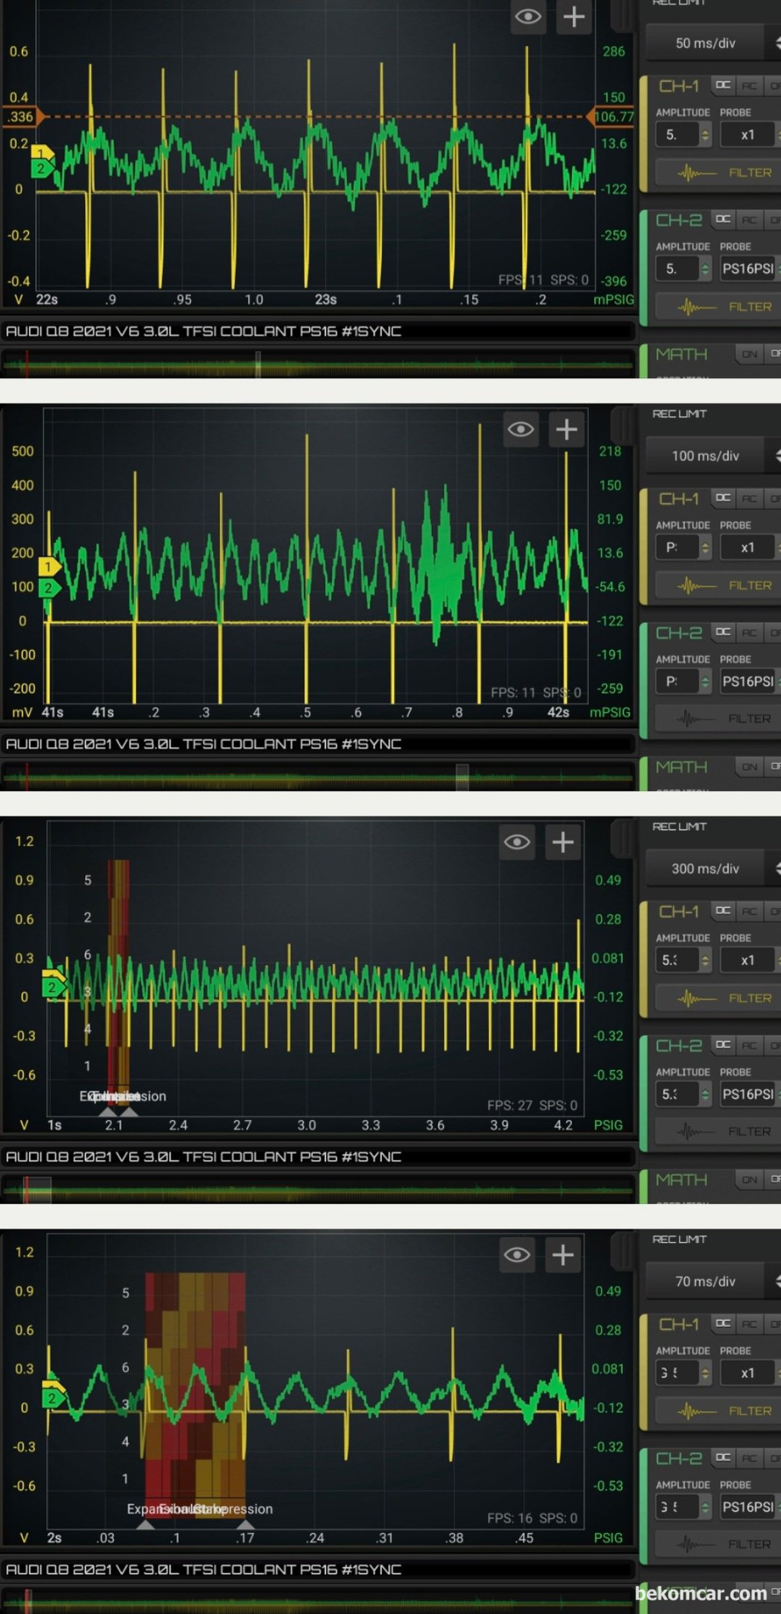Viewport: 781px width, 1614px height.
Task: Toggle the eye icon in the 70 ms/div panel
Action: coord(517,1255)
